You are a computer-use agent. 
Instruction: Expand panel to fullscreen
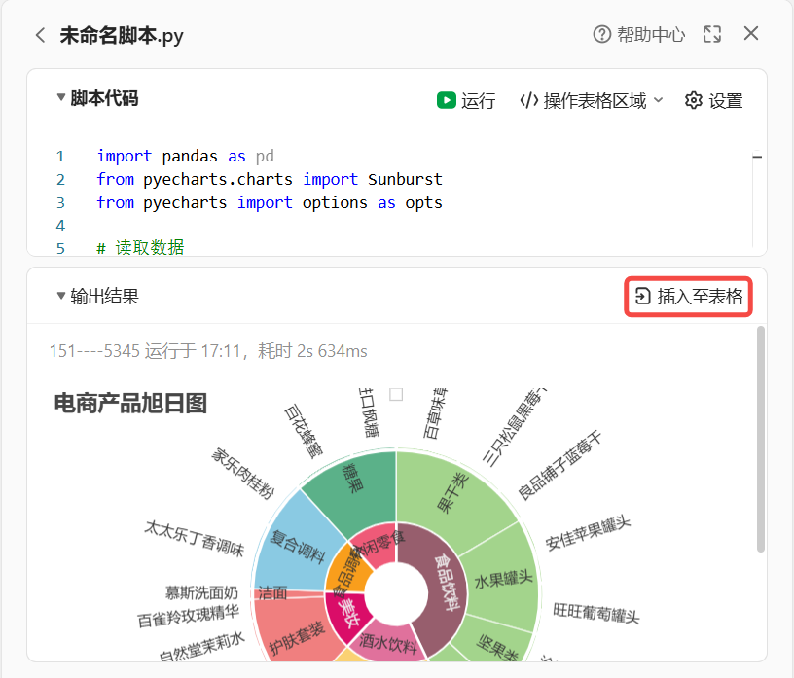(x=712, y=34)
